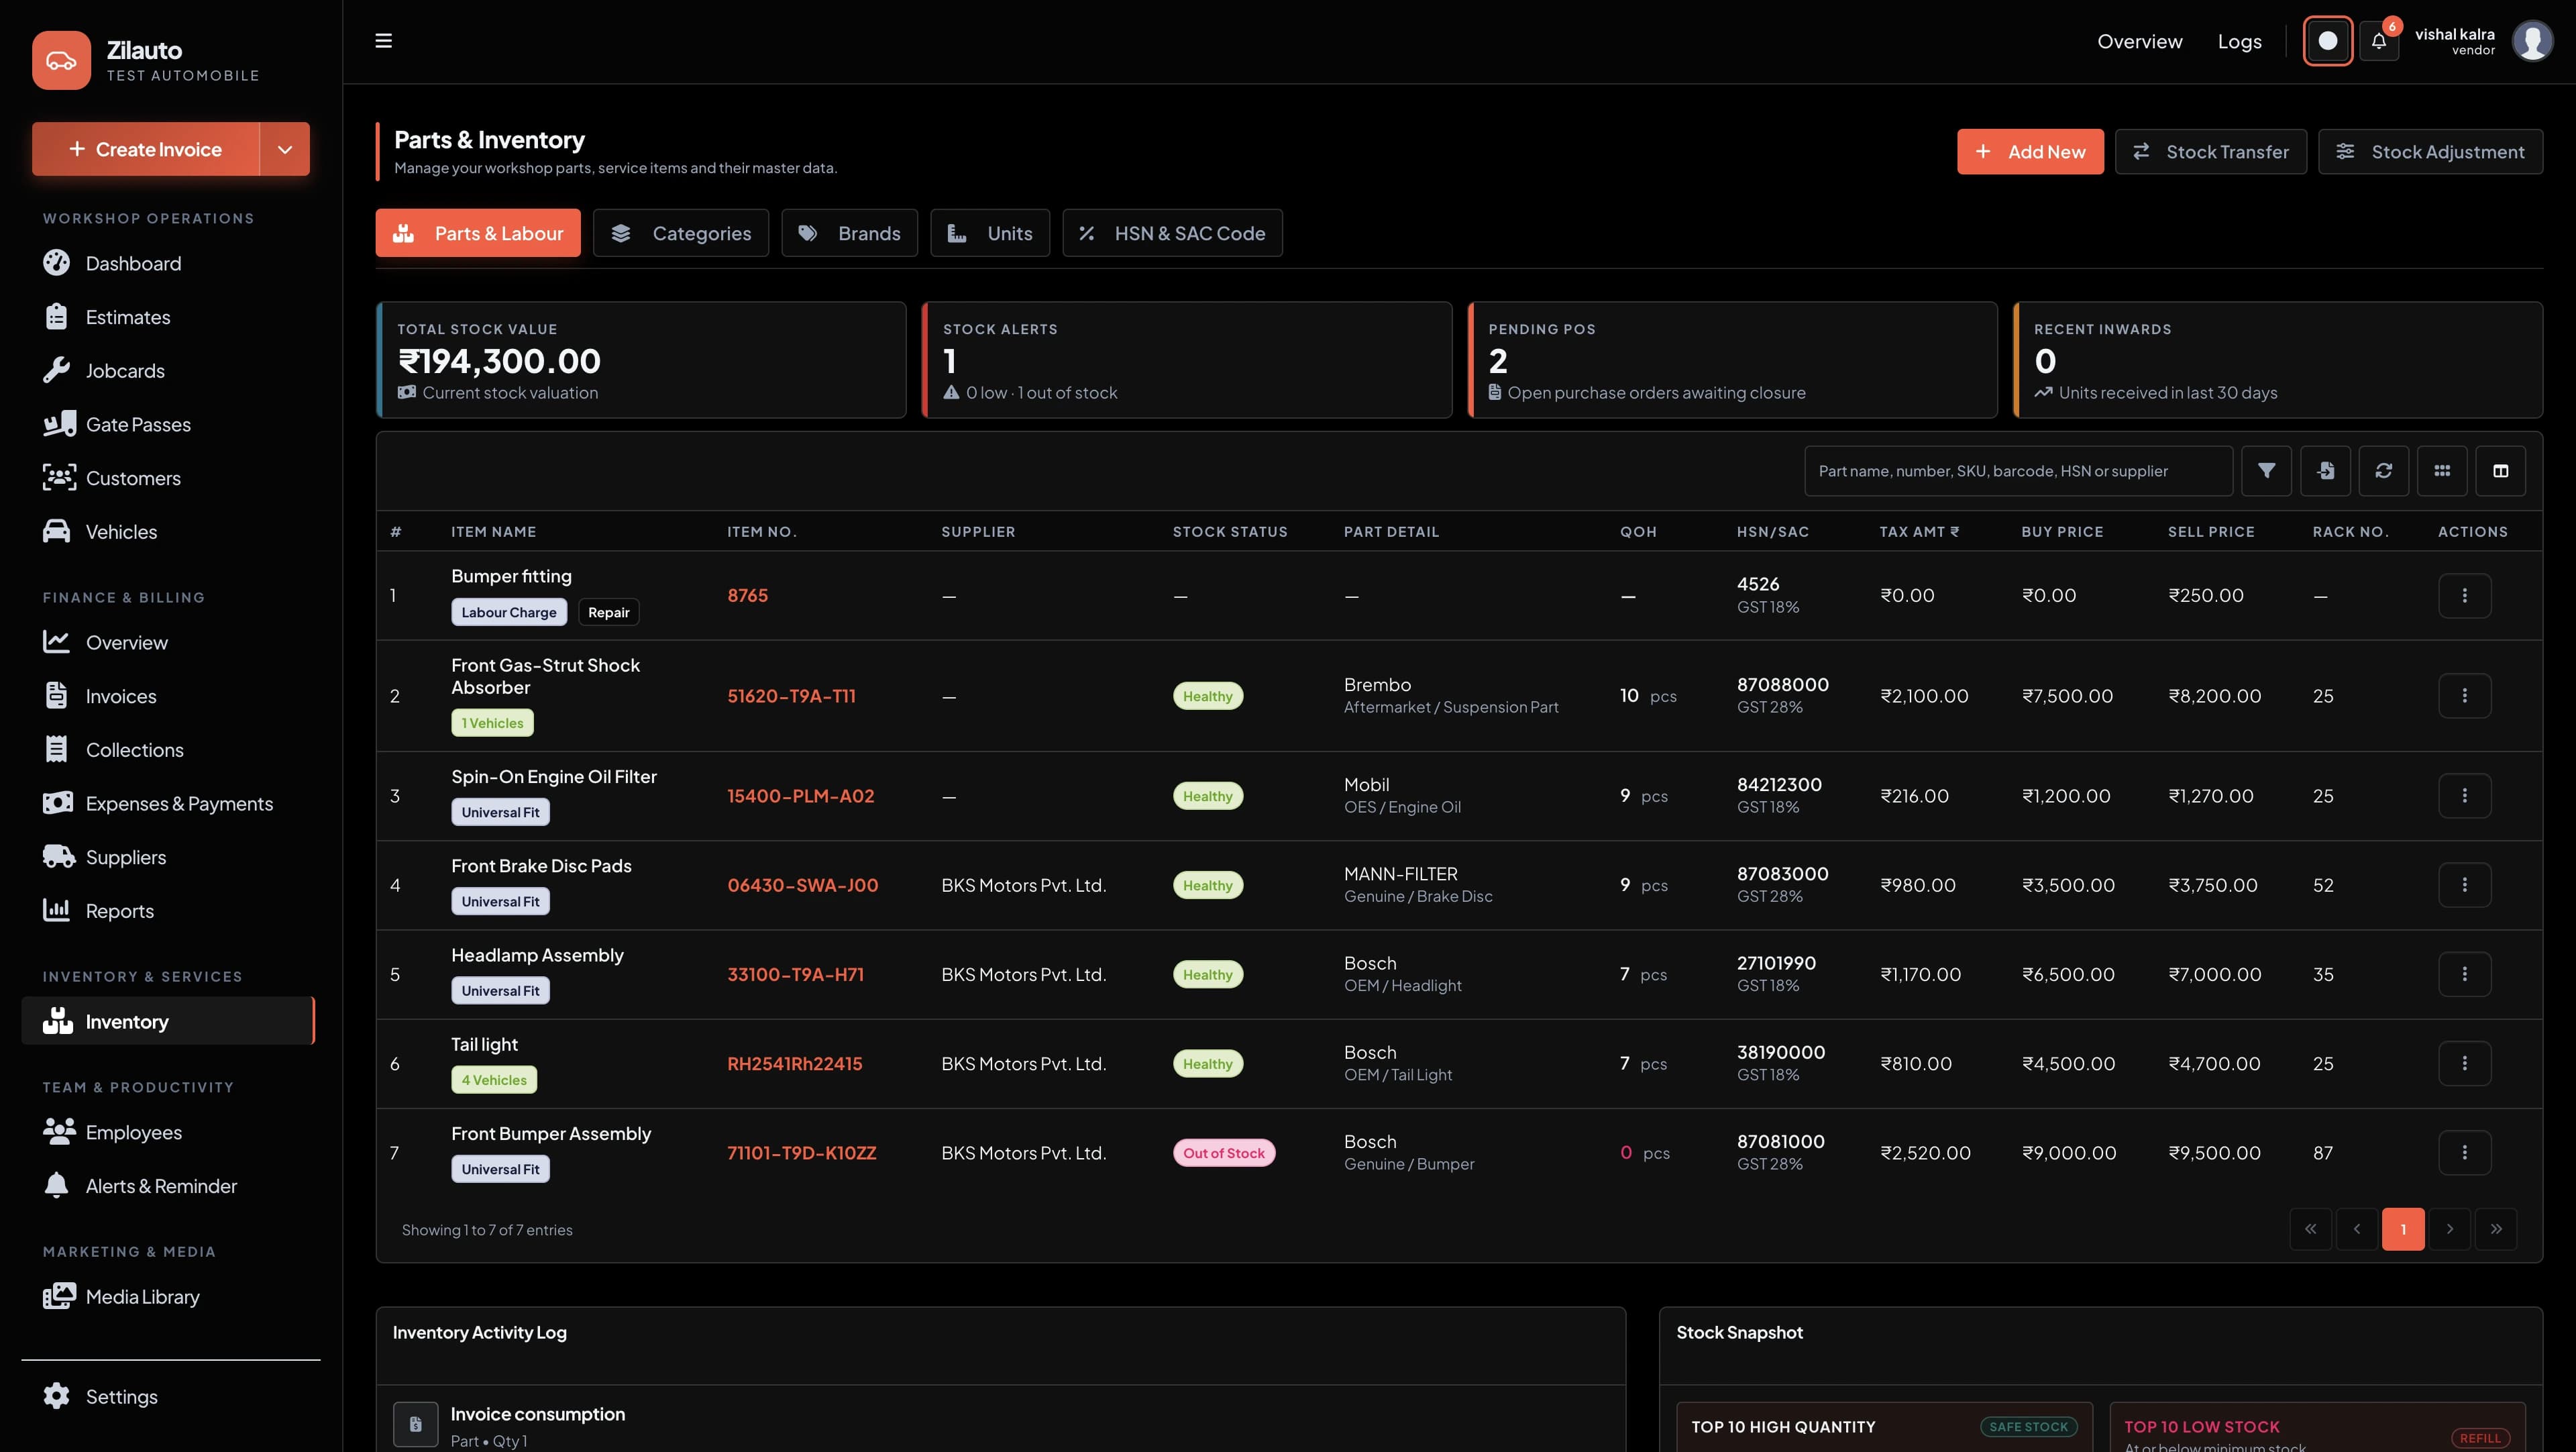Open Overview in top navigation
The image size is (2576, 1452).
click(2139, 41)
